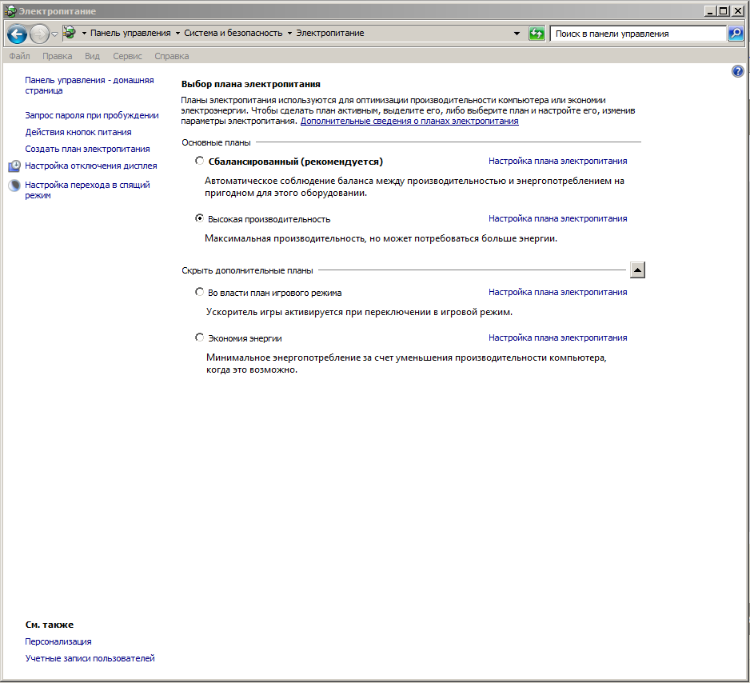Expand the arrow before Система и безопасность breadcrumb
Viewport: 750px width, 683px height.
point(178,33)
